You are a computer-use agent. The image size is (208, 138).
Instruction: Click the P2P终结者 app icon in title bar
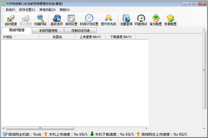coord(3,3)
